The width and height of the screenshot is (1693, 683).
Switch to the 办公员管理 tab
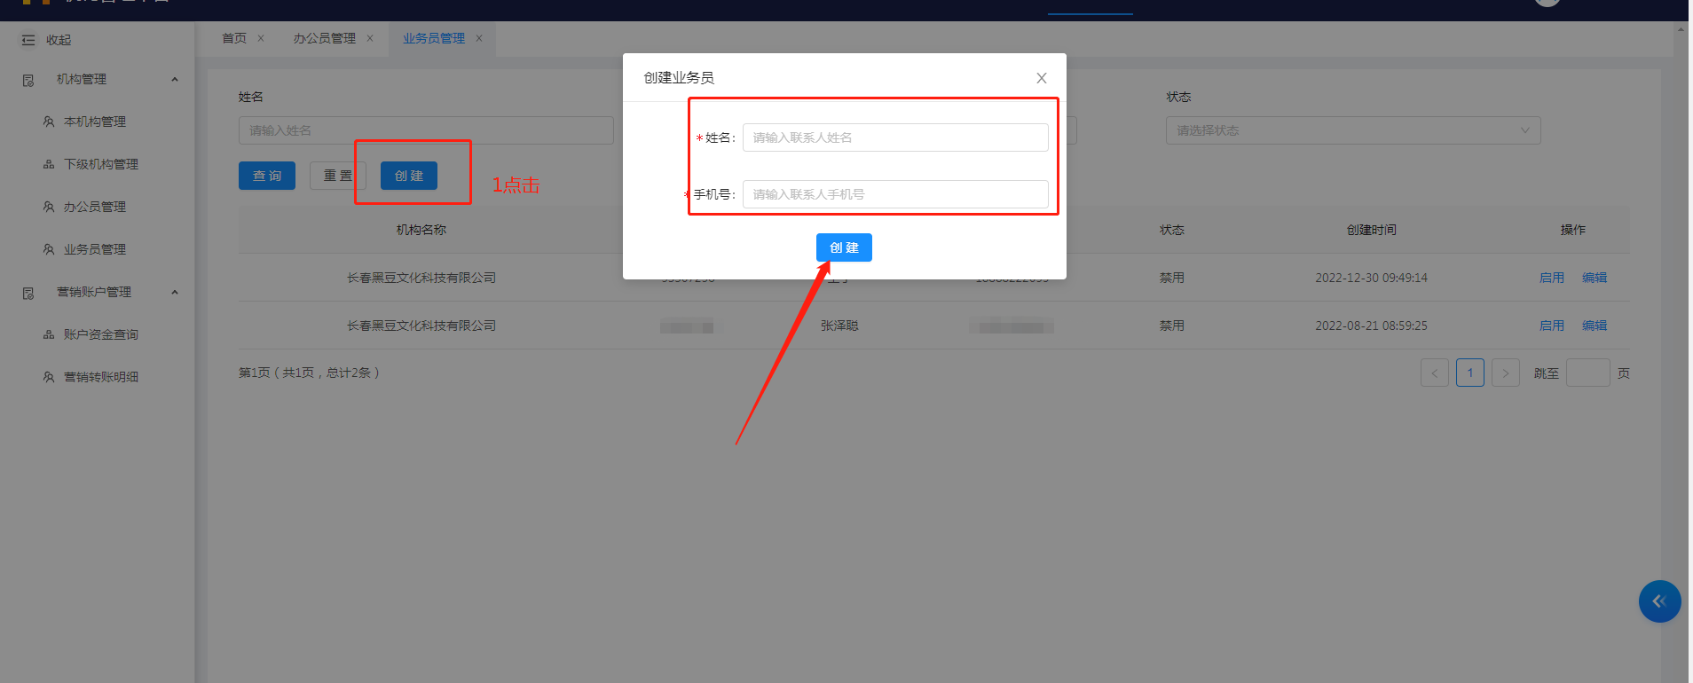325,38
